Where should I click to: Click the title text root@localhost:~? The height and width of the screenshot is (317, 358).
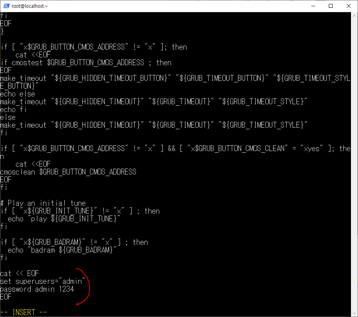pos(30,6)
